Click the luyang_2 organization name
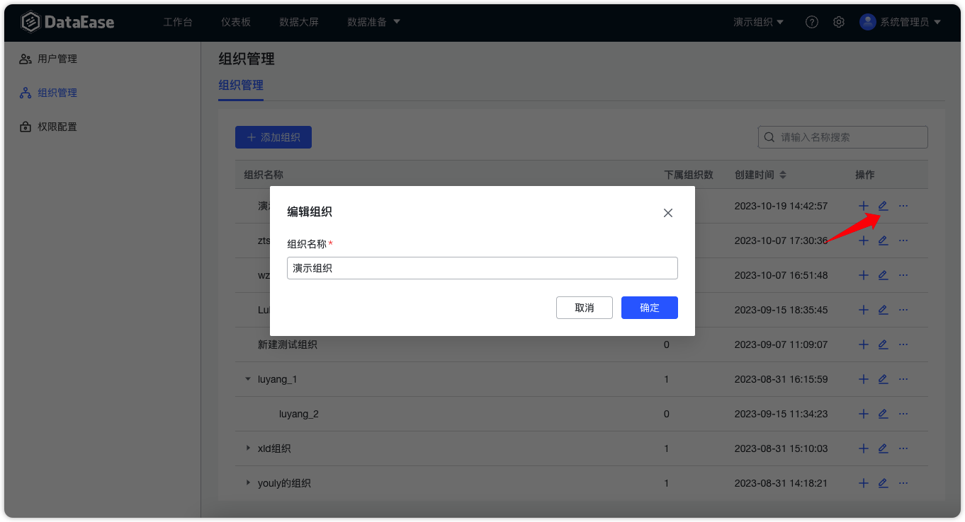 pos(299,414)
